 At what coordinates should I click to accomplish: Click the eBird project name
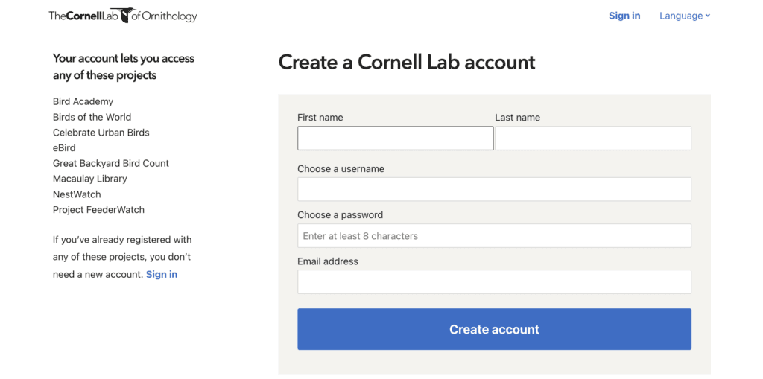[64, 148]
